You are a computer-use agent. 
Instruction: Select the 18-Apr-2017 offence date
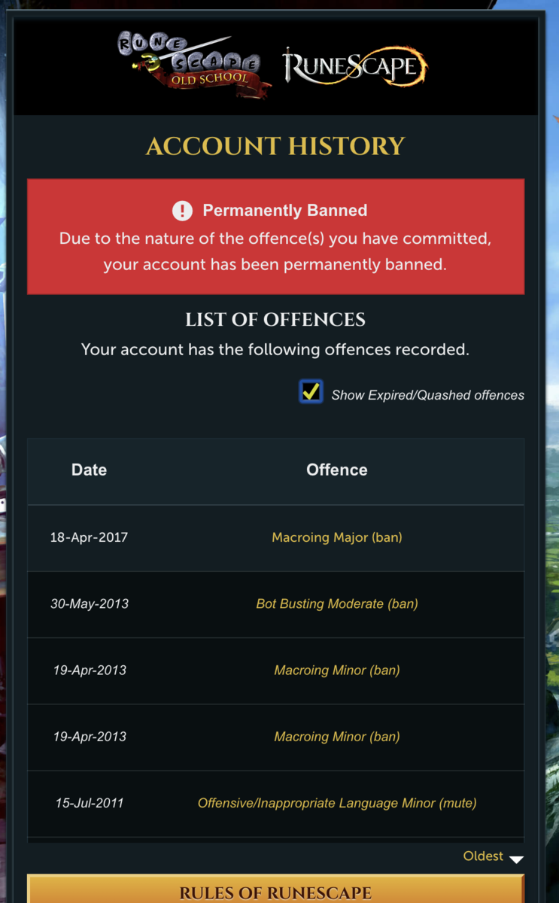tap(89, 537)
